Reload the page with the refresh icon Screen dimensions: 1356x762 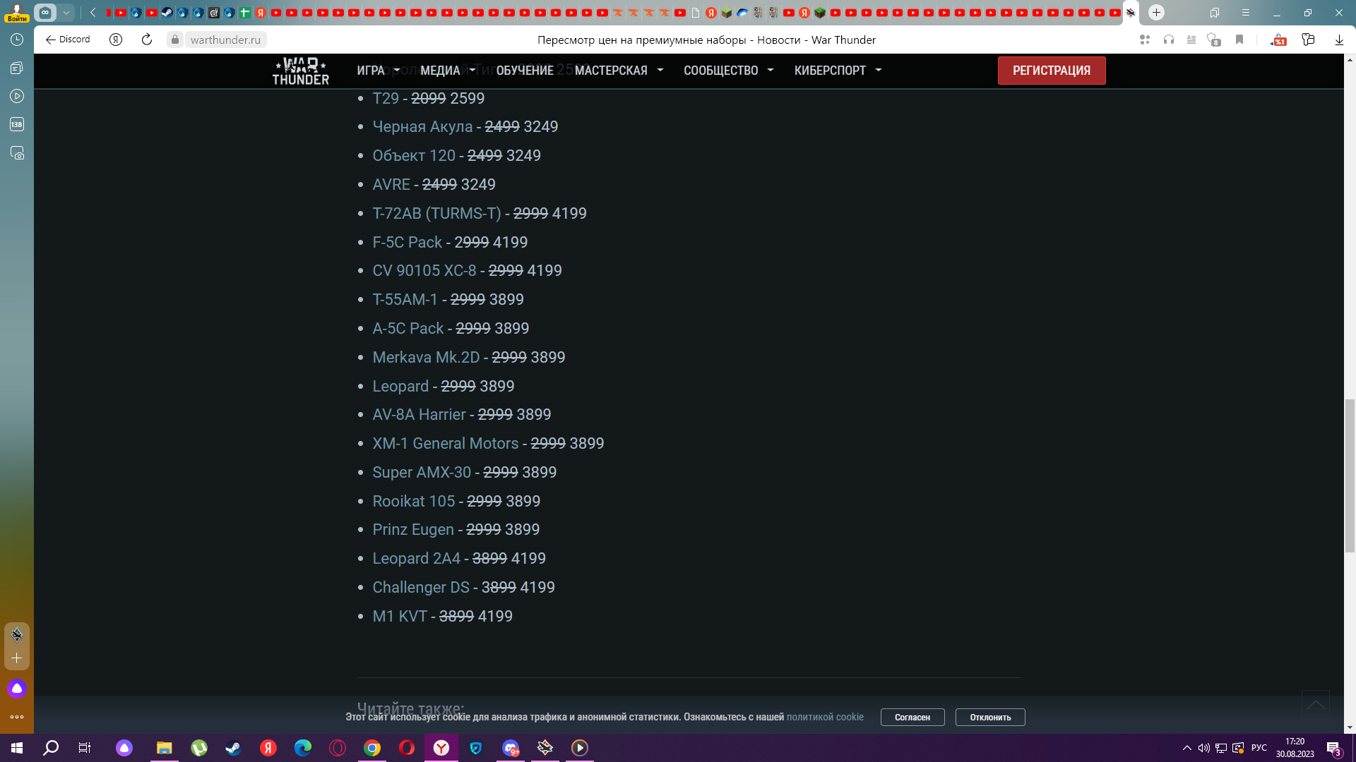(x=147, y=40)
